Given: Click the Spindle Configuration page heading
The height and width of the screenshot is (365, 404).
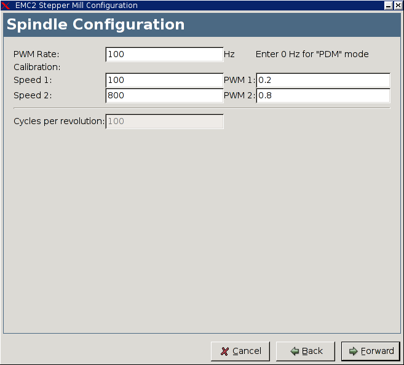Looking at the screenshot, I should [95, 25].
